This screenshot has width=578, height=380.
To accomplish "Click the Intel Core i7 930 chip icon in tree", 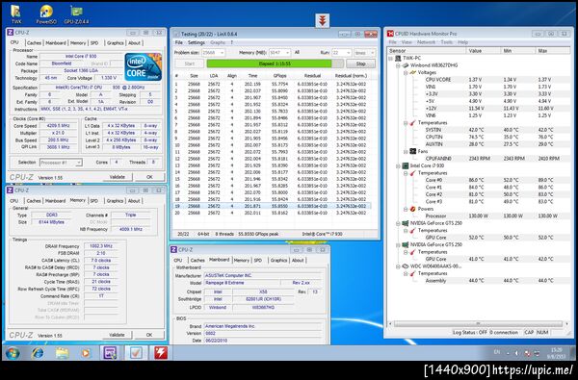I will pos(406,165).
